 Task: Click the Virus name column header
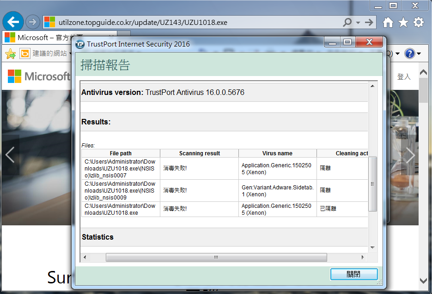[x=277, y=153]
